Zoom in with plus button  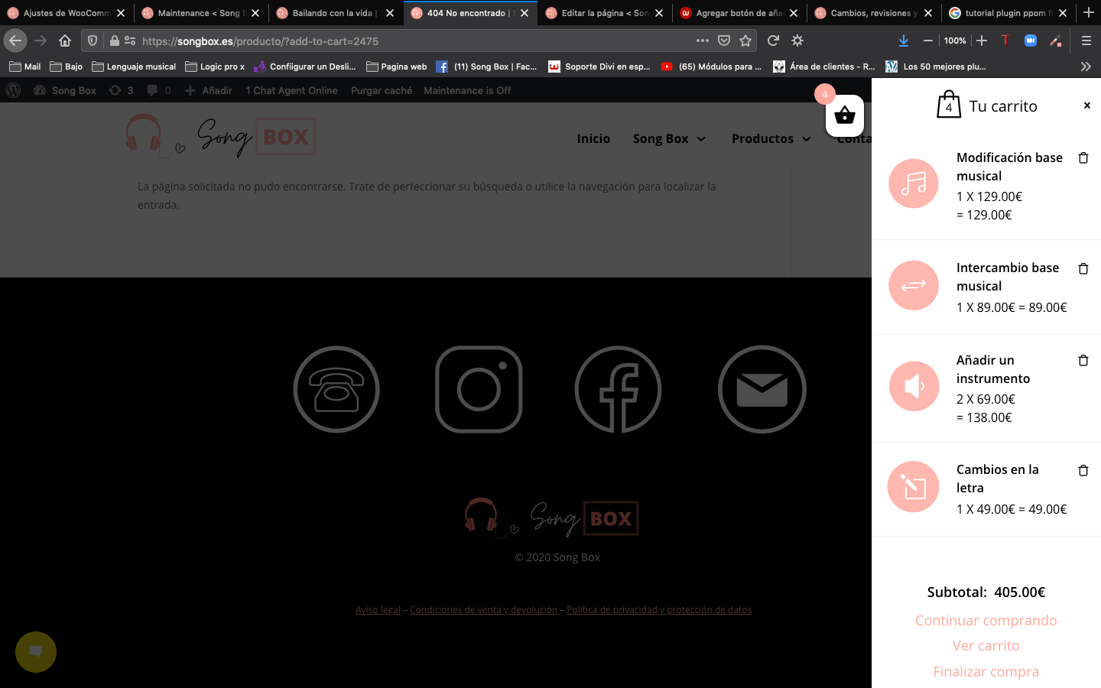pos(982,41)
